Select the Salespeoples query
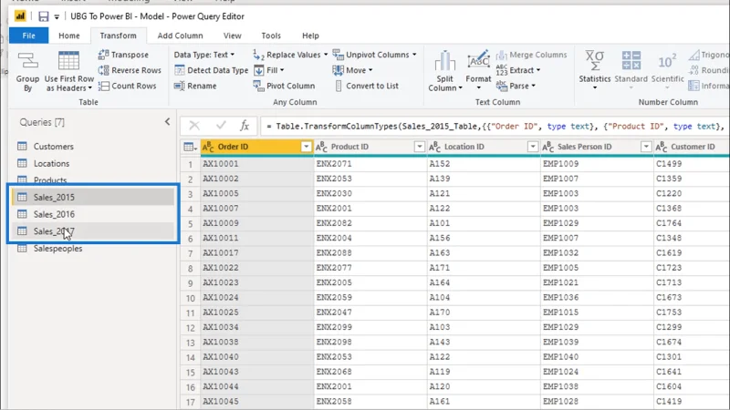Image resolution: width=730 pixels, height=410 pixels. tap(93, 249)
